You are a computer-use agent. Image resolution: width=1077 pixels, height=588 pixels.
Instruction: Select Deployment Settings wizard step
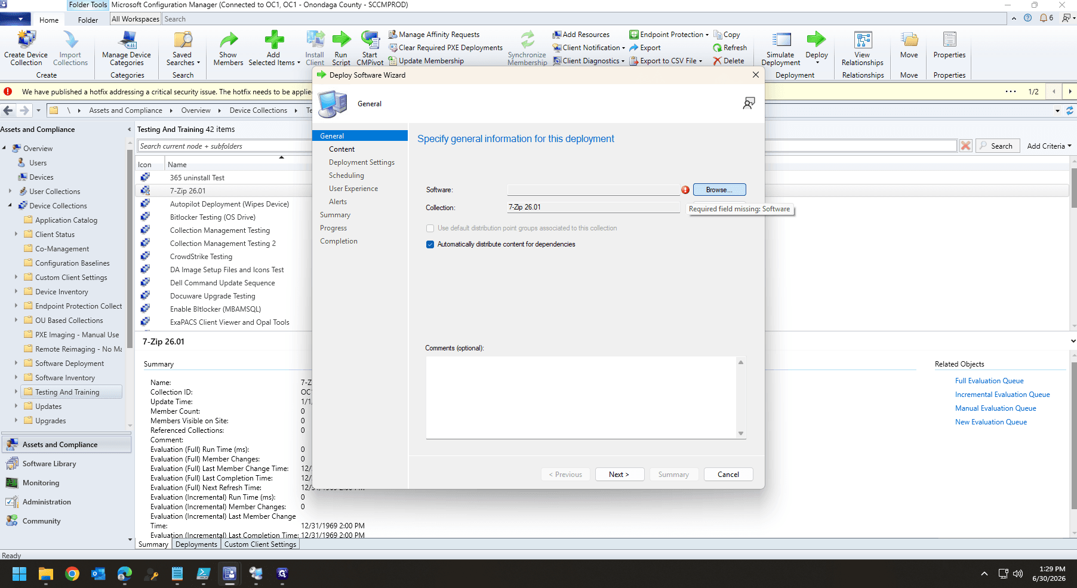pyautogui.click(x=362, y=162)
